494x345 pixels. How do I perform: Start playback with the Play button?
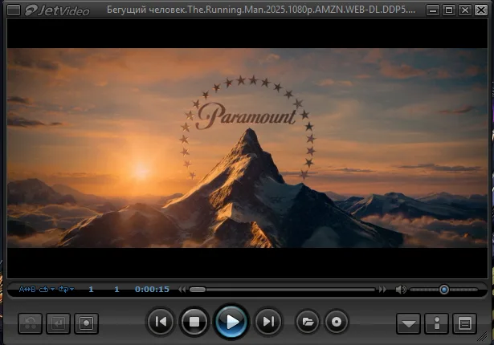pyautogui.click(x=232, y=322)
